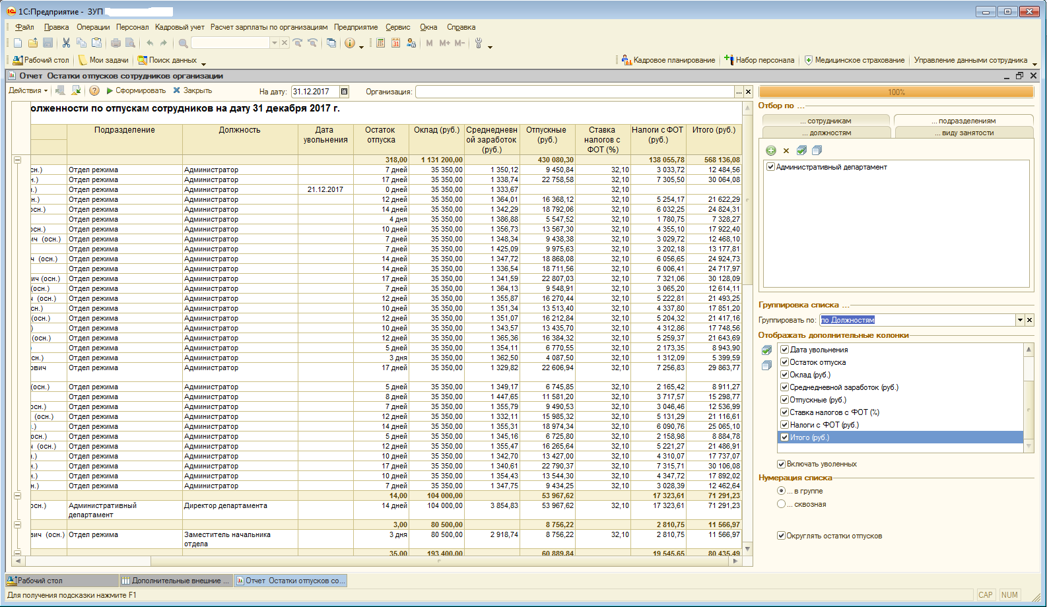Uncheck Административный департамент filter
Screen dimensions: 1047x607
pyautogui.click(x=770, y=167)
